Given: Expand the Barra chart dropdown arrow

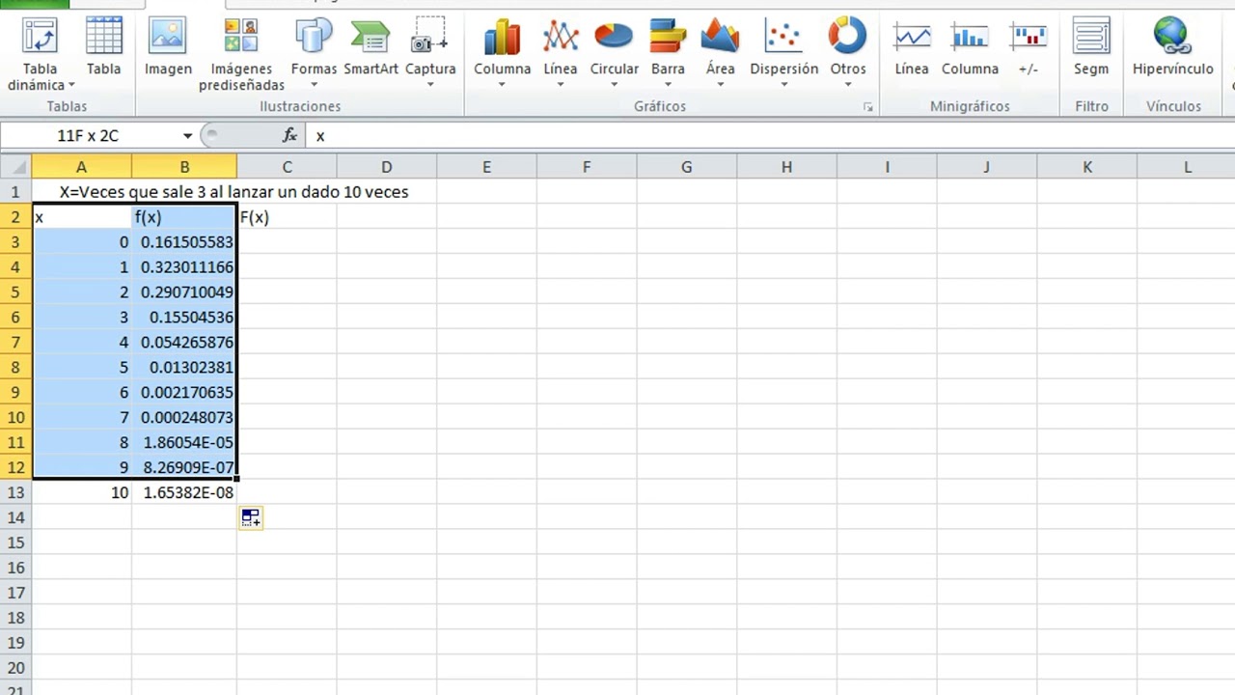Looking at the screenshot, I should (668, 85).
